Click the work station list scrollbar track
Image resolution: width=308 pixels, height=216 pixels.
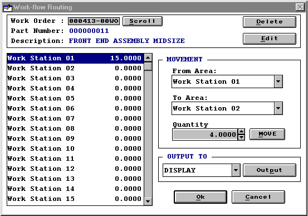click(148, 134)
